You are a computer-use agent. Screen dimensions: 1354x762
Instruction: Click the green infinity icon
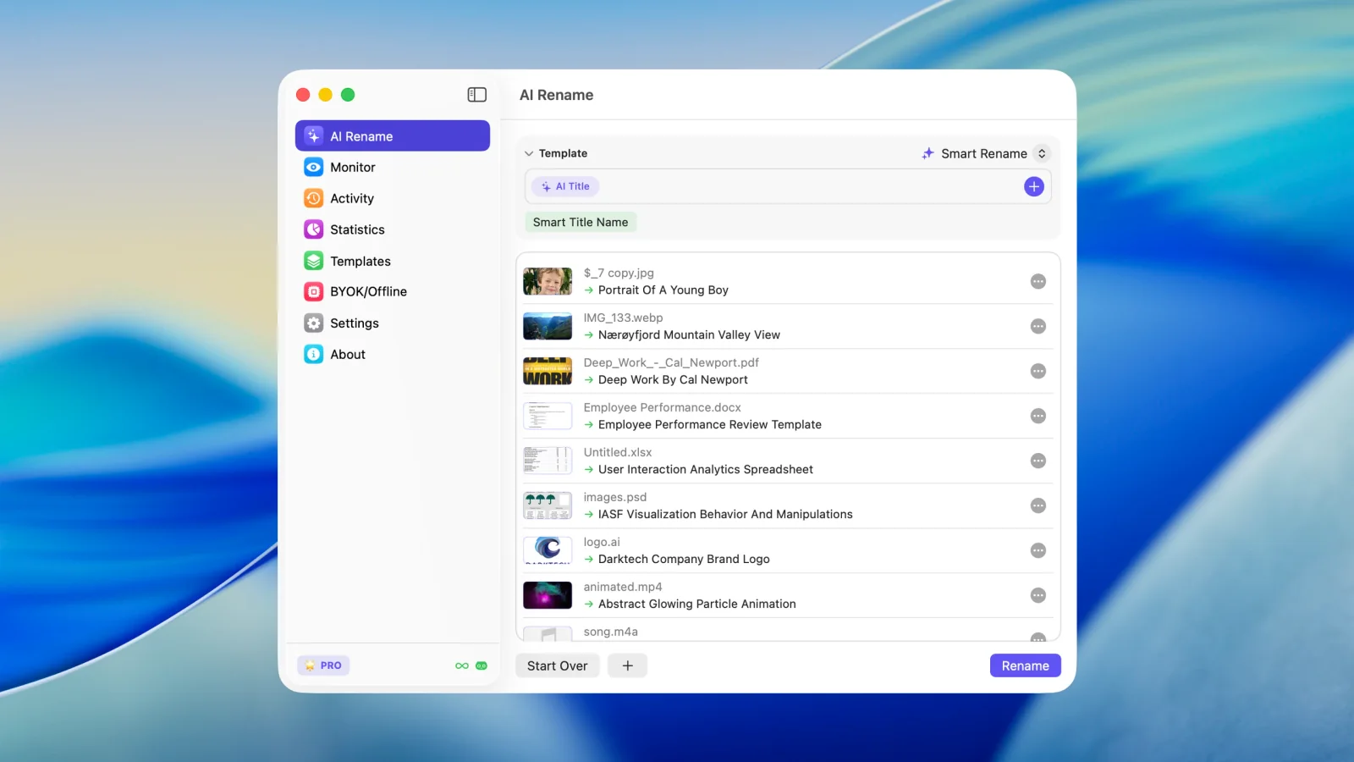(462, 665)
